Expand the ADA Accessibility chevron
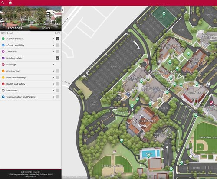 pos(53,45)
